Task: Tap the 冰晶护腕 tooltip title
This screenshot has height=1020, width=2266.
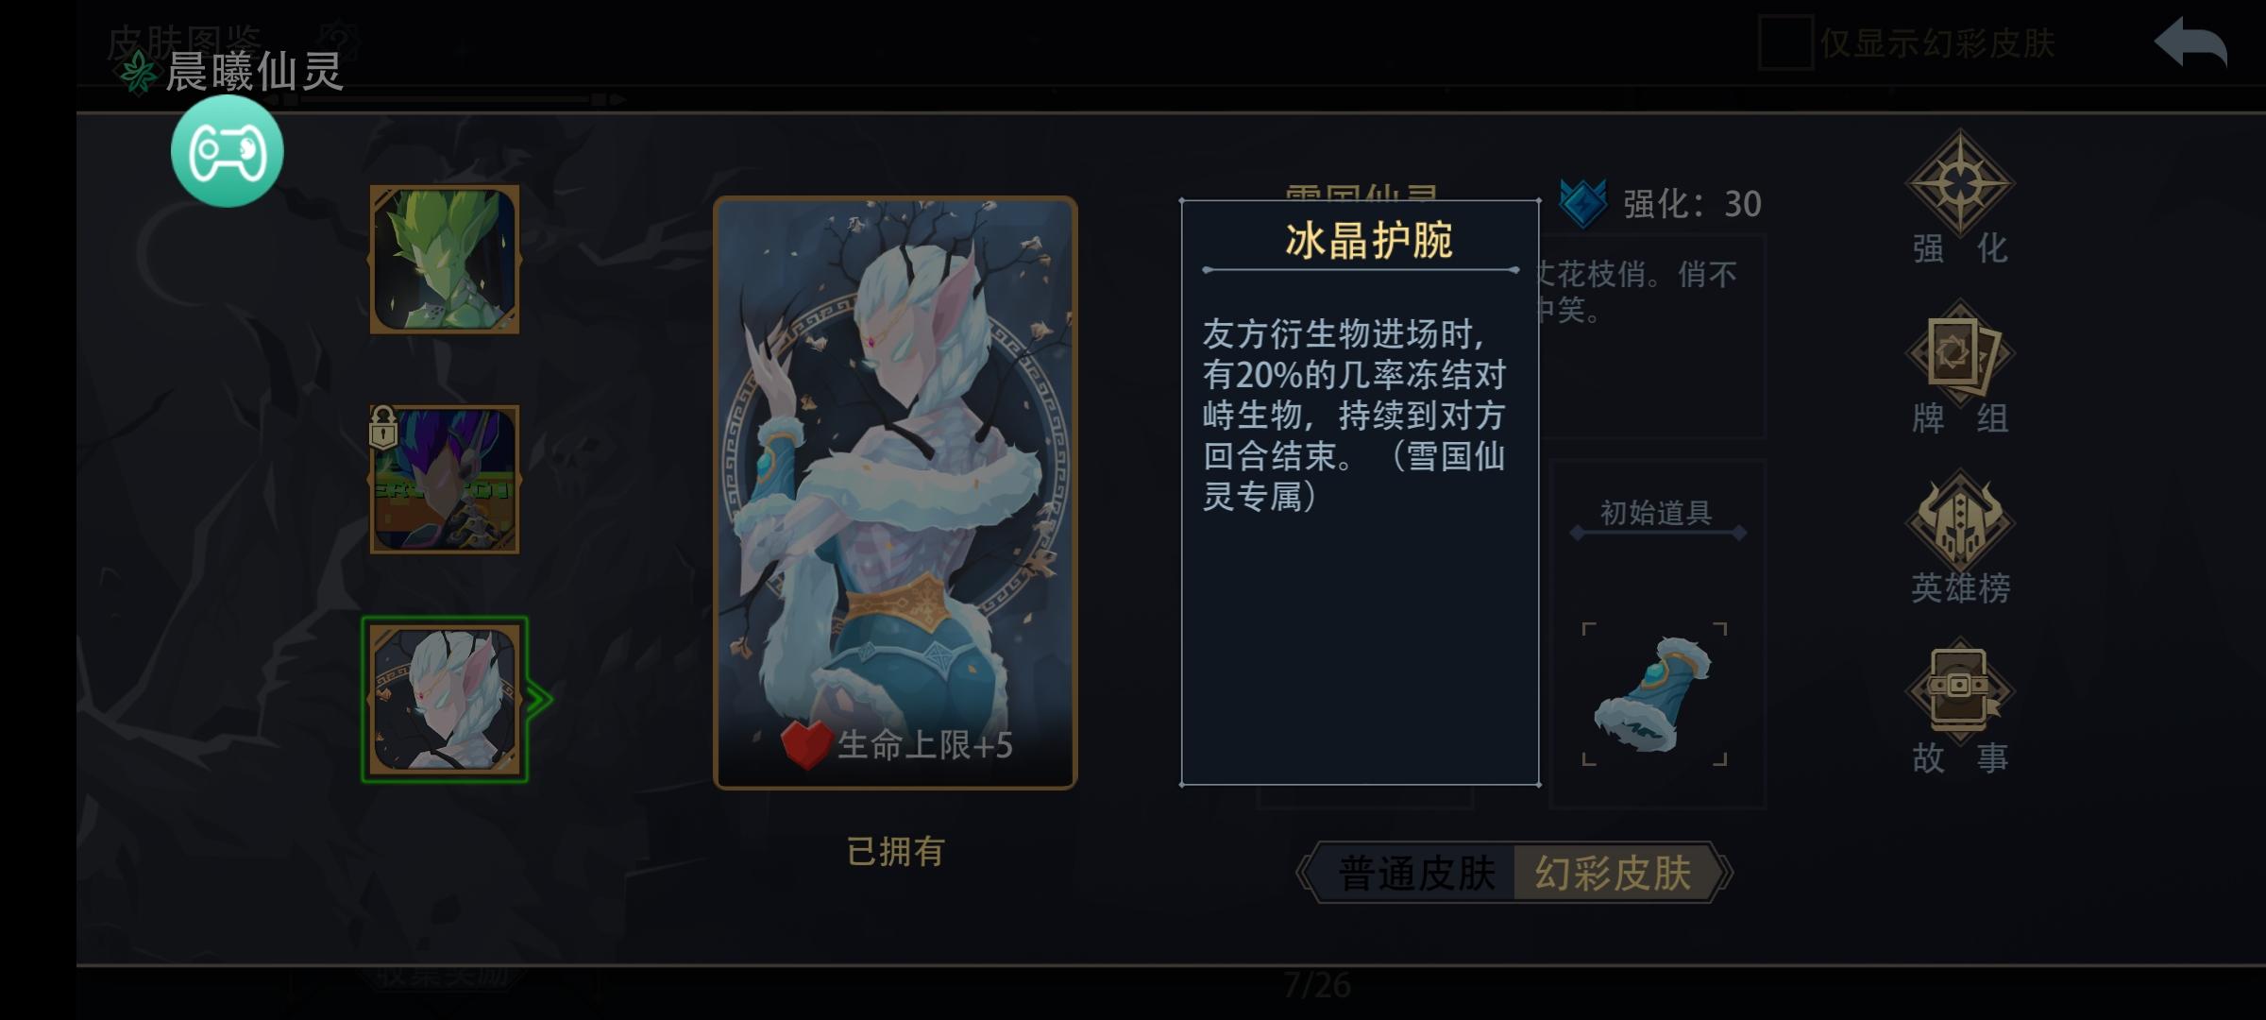Action: tap(1368, 241)
